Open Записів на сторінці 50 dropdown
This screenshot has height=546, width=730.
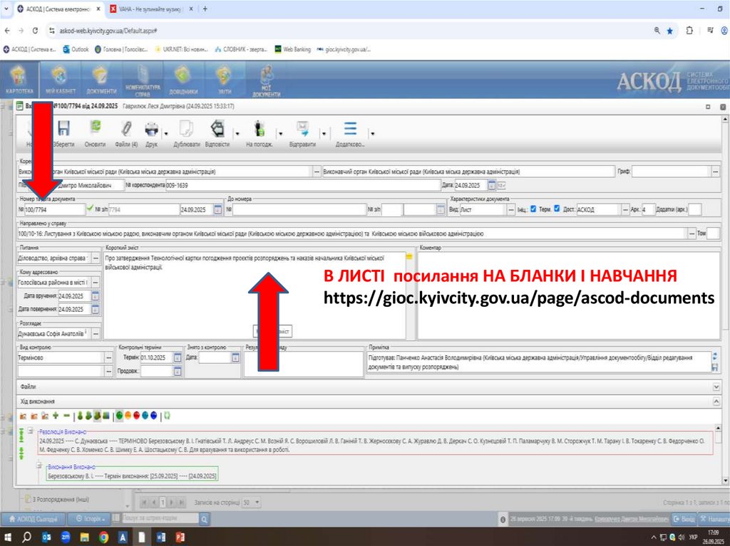(252, 503)
